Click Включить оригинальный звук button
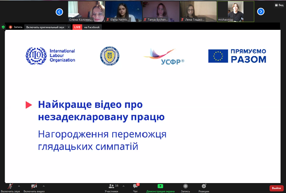Image resolution: width=286 pixels, height=193 pixels. (x=45, y=27)
